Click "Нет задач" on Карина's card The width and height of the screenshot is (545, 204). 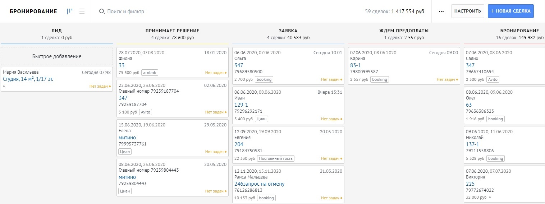click(446, 79)
